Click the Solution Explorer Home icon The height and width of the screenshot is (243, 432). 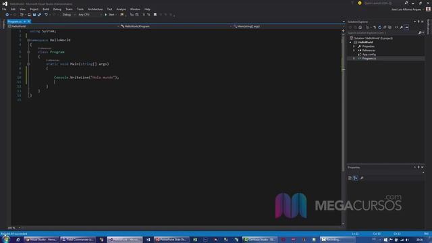point(360,27)
